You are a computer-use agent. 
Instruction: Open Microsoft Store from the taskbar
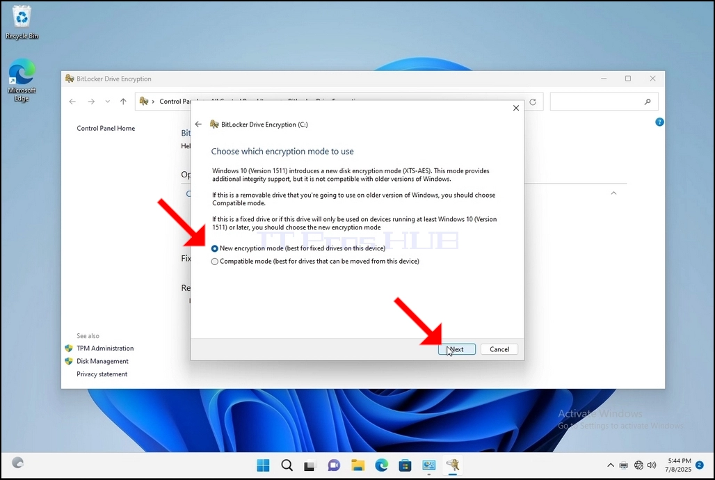pos(405,465)
